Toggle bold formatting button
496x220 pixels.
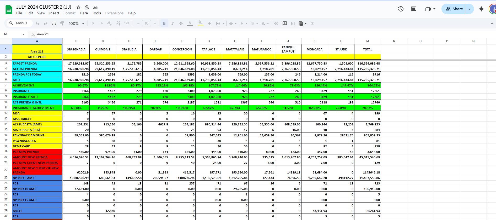tap(164, 24)
